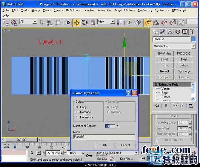The image size is (200, 167).
Task: Click Make Unique icon in stack
Action: [175, 106]
